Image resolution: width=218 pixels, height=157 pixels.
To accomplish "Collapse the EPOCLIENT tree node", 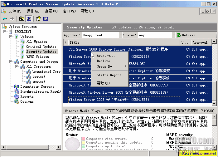I will (x=5, y=32).
